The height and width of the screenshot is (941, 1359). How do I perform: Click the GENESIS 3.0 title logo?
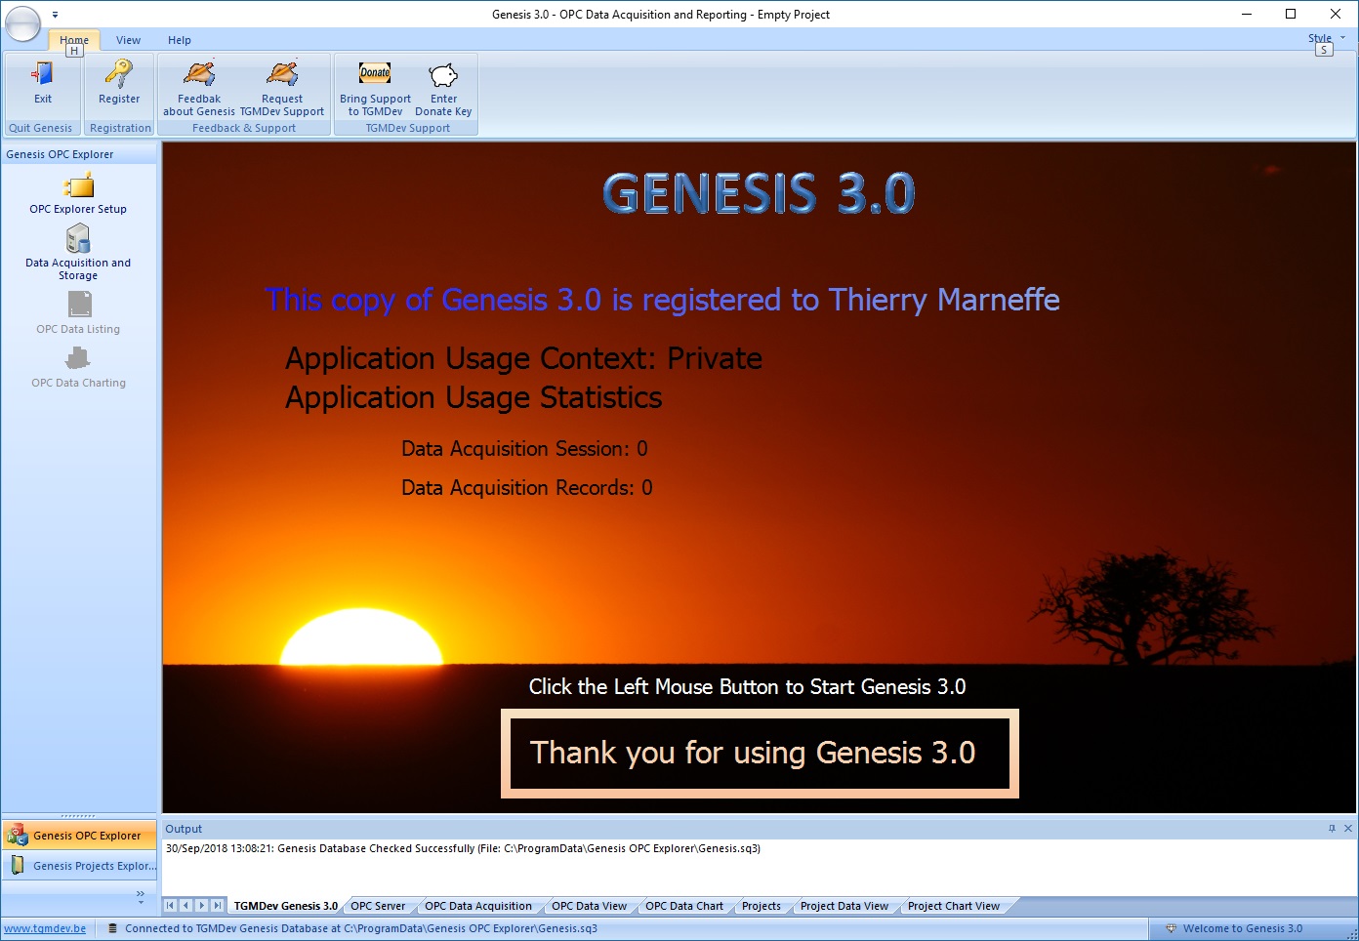[760, 193]
